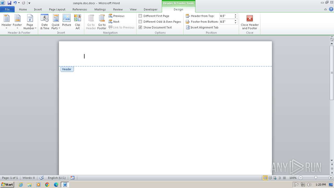Open the Mailings tab

[100, 9]
